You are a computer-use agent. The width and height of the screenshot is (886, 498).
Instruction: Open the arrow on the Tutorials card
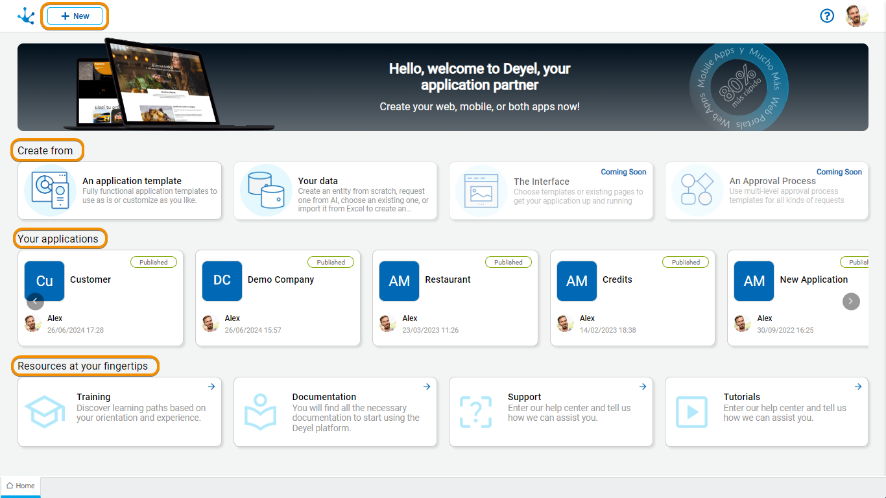tap(858, 386)
